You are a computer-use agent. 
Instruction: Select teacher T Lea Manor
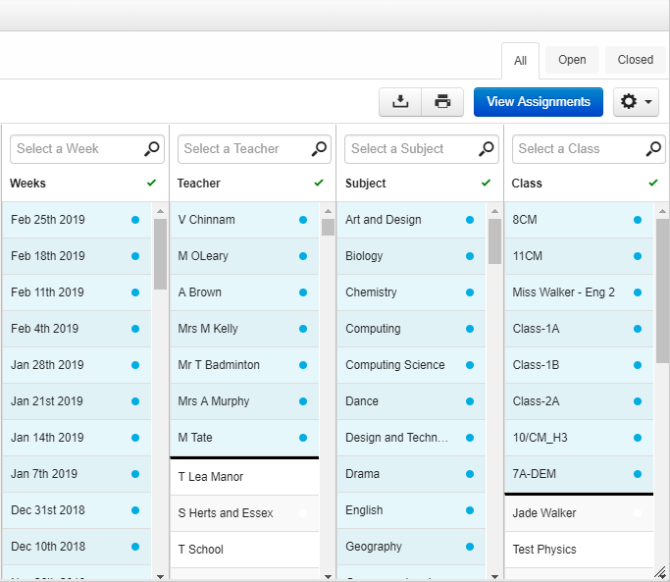244,477
